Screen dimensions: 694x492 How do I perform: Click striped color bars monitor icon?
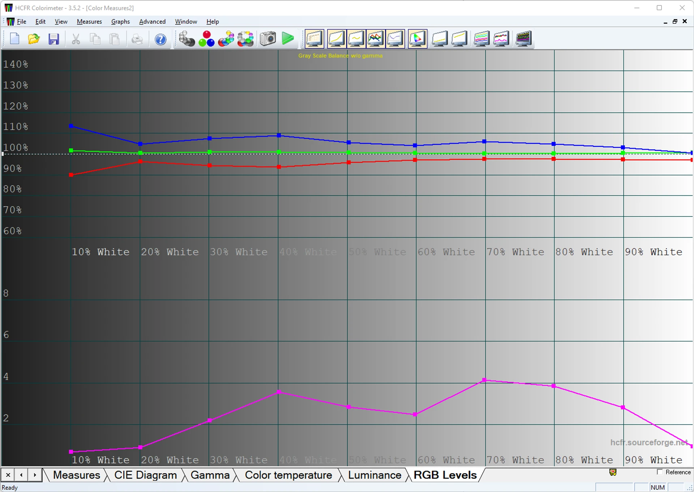pyautogui.click(x=481, y=39)
